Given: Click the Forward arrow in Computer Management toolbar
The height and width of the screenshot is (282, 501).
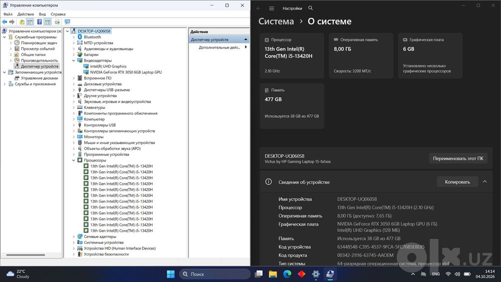Looking at the screenshot, I should tap(12, 22).
